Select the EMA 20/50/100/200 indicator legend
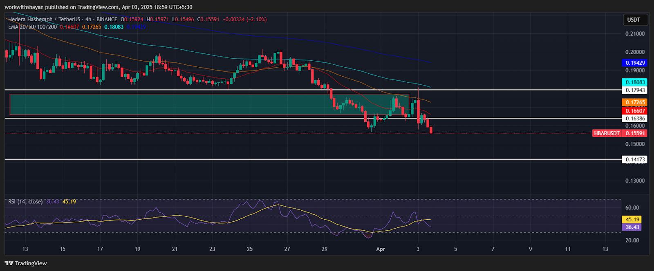Screen dimensions: 654x271 point(33,27)
